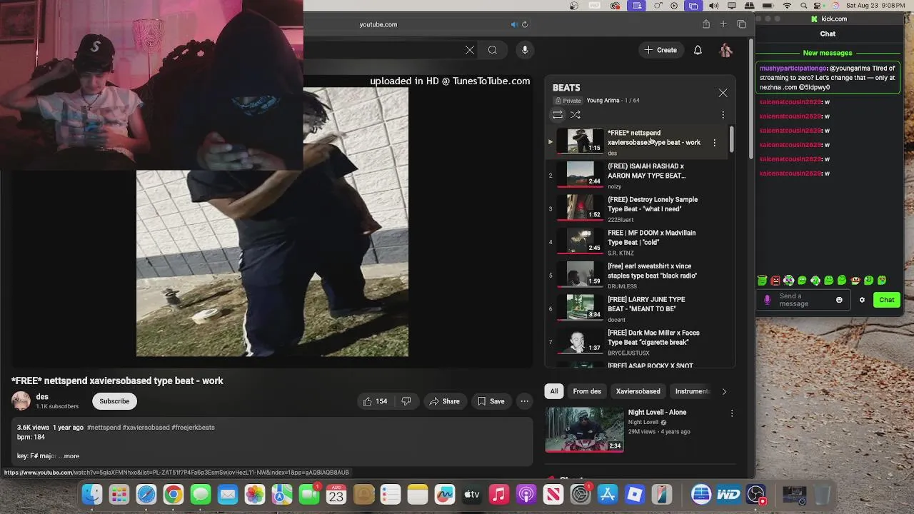This screenshot has width=914, height=514.
Task: Start voice search with microphone icon
Action: click(525, 50)
